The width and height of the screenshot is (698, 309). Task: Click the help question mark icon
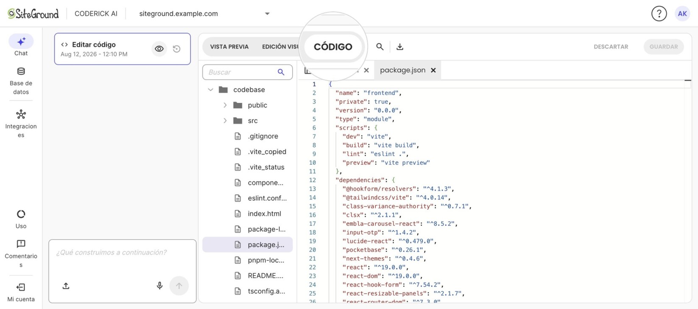click(659, 14)
